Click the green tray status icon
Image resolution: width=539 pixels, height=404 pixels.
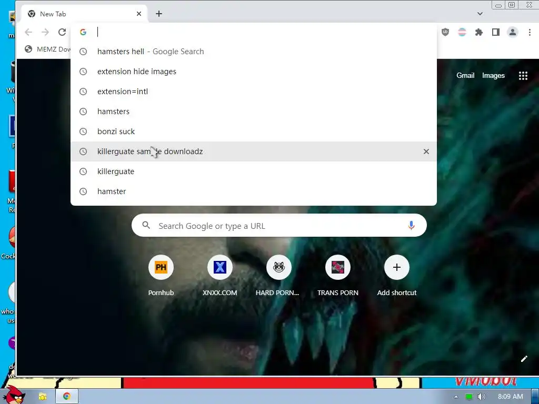[468, 397]
